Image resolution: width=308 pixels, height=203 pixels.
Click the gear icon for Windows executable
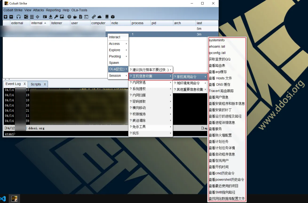(69, 17)
